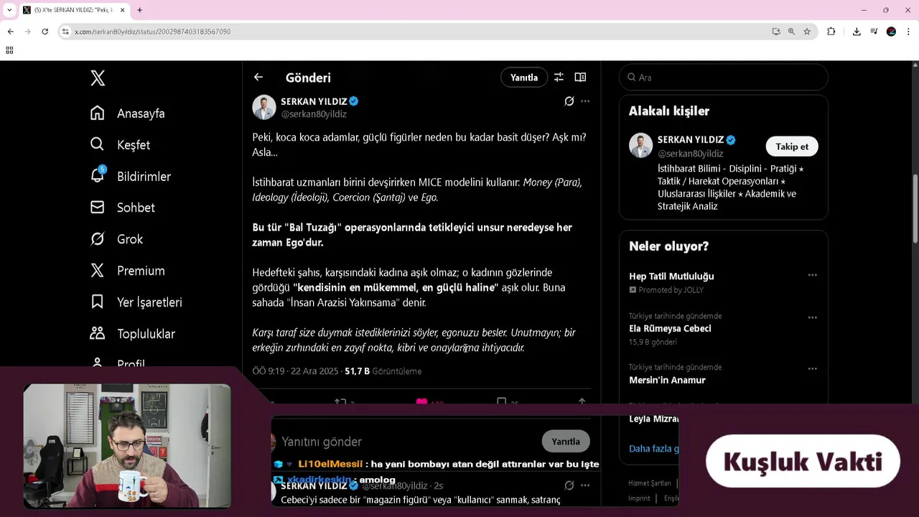More options for Mersin'in Anamur trend
The height and width of the screenshot is (517, 919).
click(812, 368)
